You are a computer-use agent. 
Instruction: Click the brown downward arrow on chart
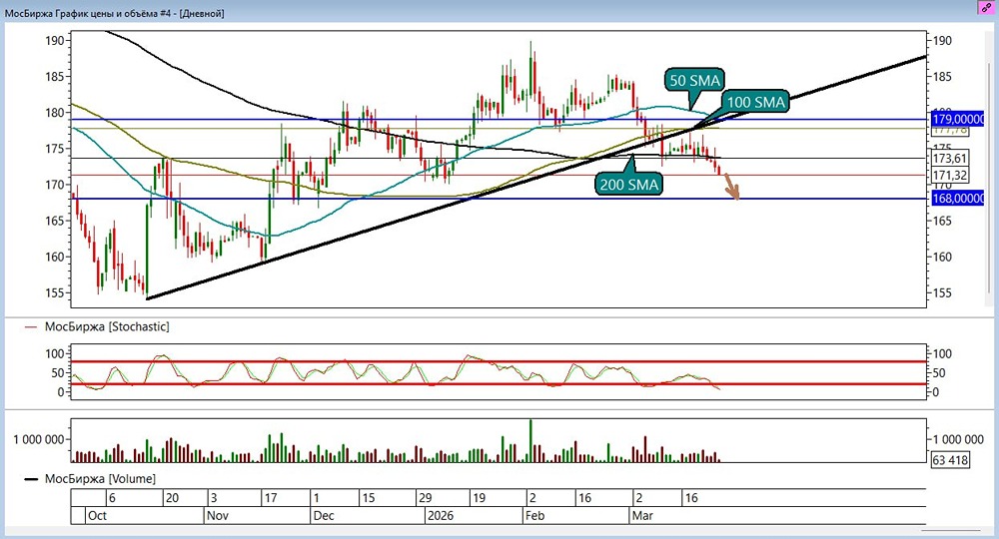click(x=733, y=187)
